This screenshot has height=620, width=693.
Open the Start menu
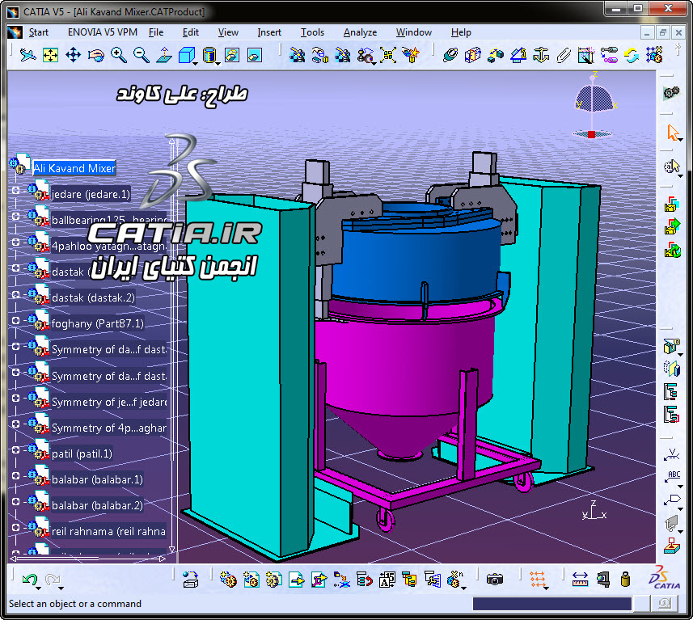click(x=39, y=32)
